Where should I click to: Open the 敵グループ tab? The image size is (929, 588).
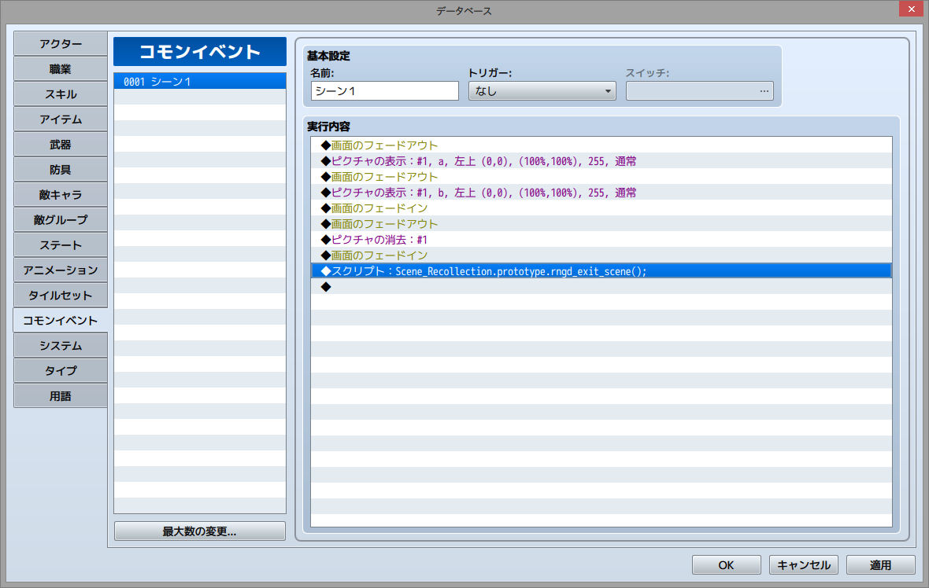pyautogui.click(x=61, y=220)
